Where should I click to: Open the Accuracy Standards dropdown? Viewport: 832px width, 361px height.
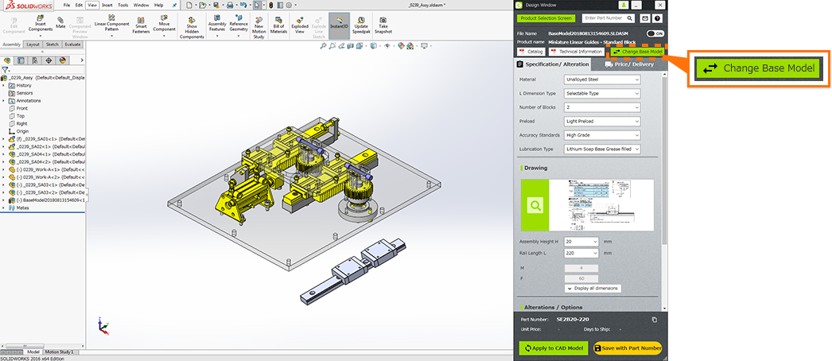point(602,135)
